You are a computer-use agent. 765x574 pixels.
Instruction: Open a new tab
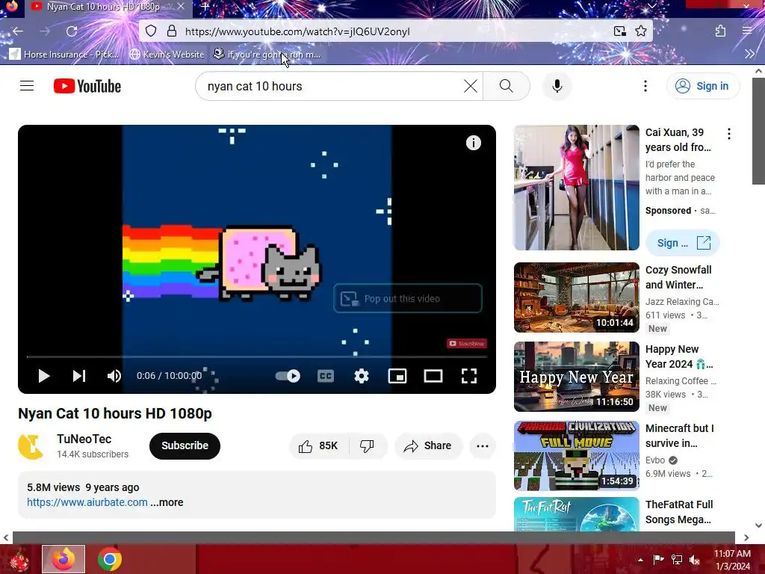tap(205, 7)
